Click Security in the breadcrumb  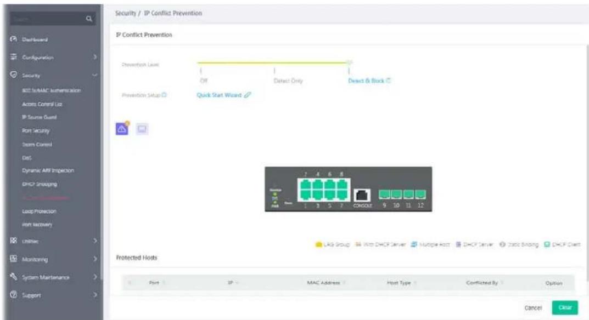[126, 13]
